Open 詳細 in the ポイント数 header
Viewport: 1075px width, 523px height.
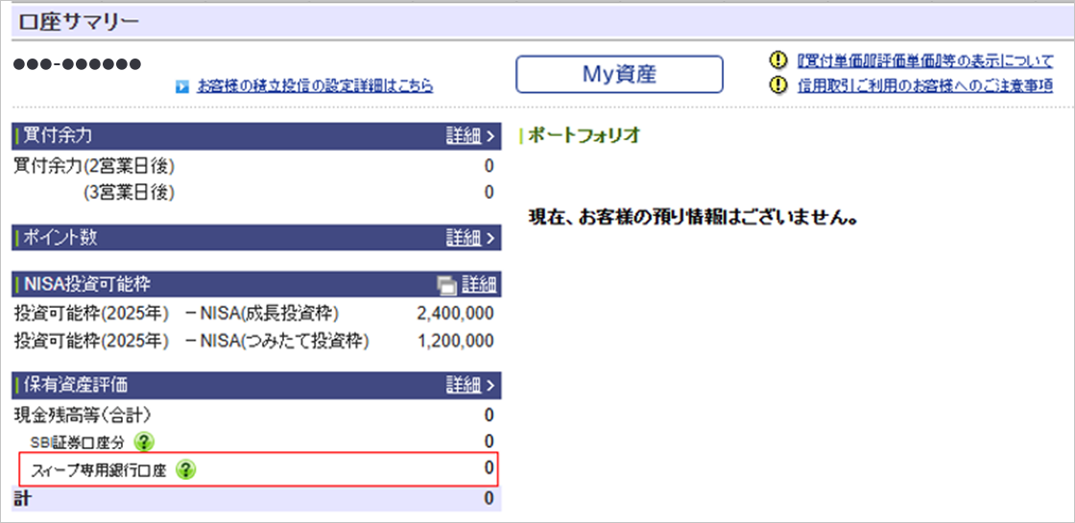point(463,238)
